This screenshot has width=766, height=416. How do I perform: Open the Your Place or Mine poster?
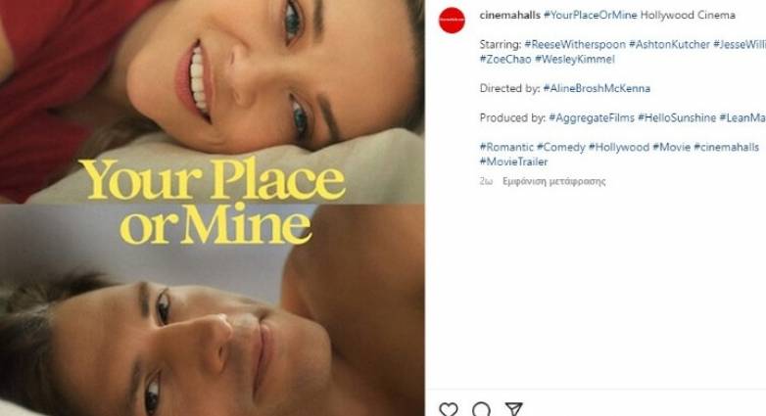[x=212, y=208]
